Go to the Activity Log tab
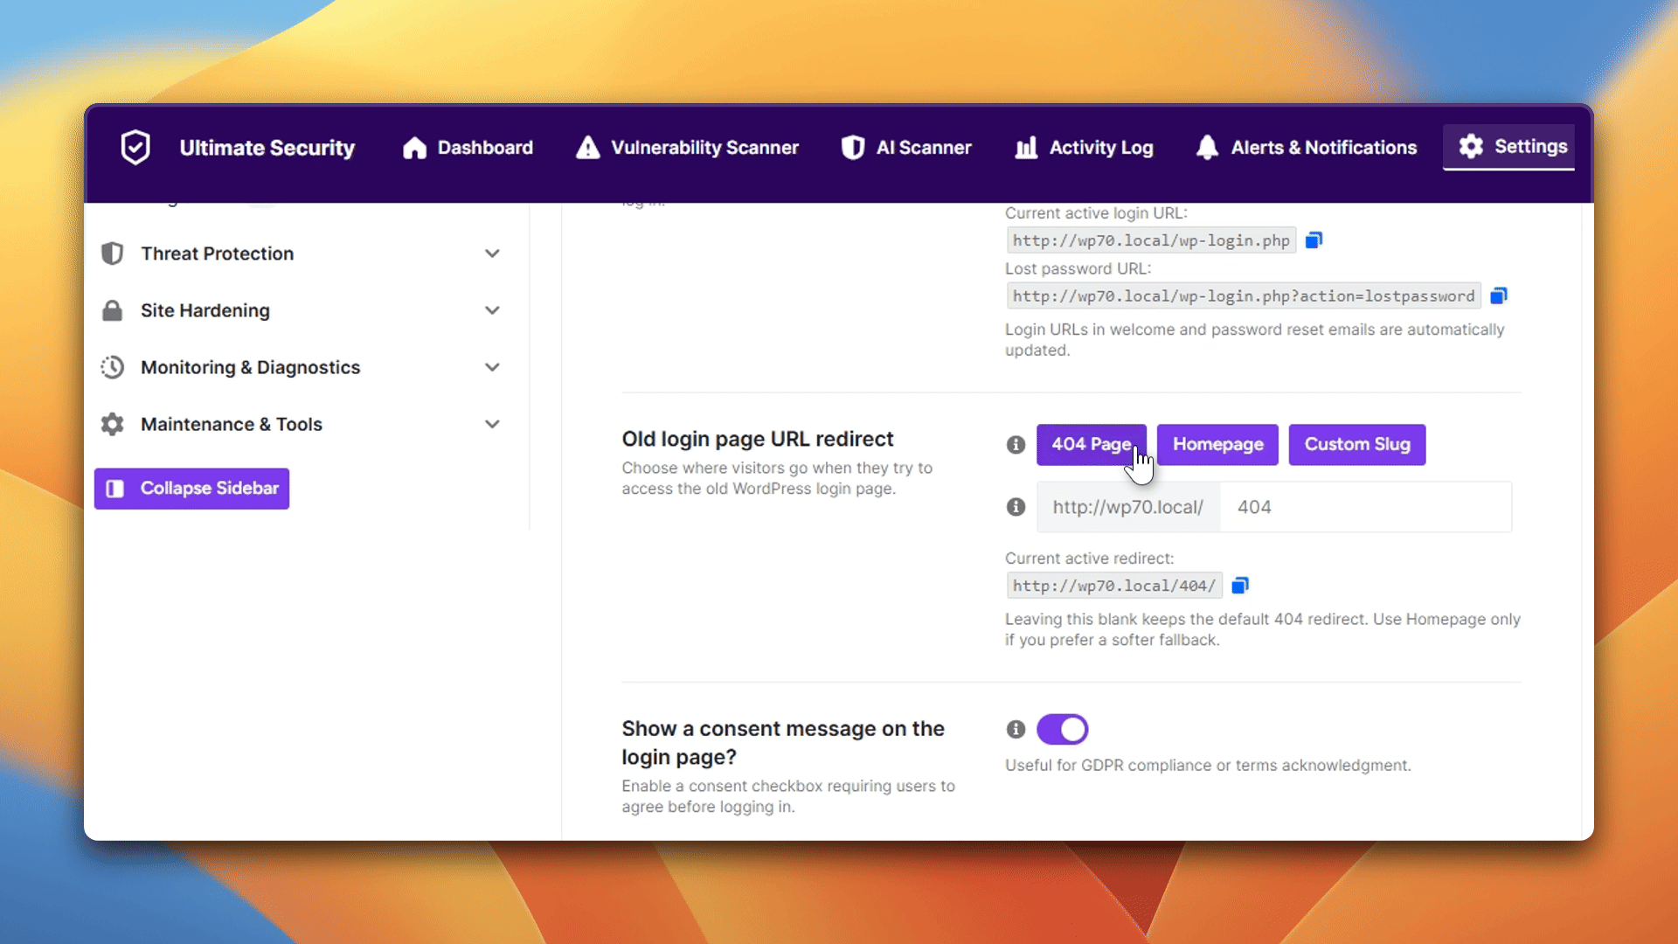This screenshot has width=1678, height=944. 1084,148
